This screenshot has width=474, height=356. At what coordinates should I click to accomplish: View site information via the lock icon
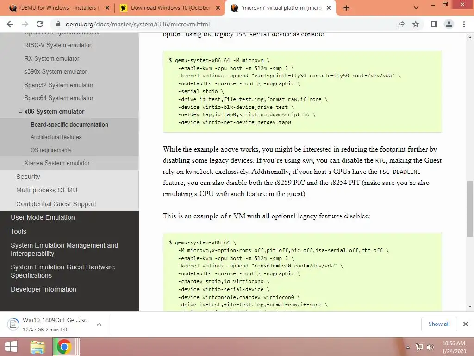click(58, 24)
